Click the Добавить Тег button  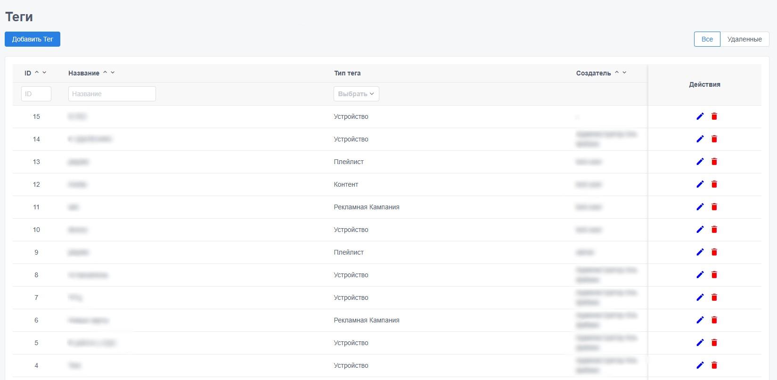(33, 39)
